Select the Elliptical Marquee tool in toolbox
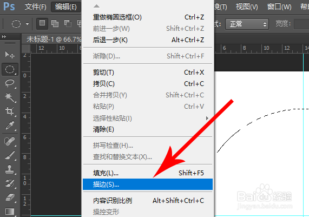The image size is (309, 217). pyautogui.click(x=10, y=69)
